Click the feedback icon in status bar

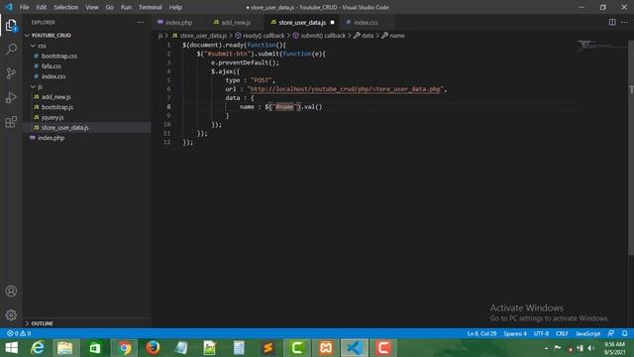pos(611,333)
